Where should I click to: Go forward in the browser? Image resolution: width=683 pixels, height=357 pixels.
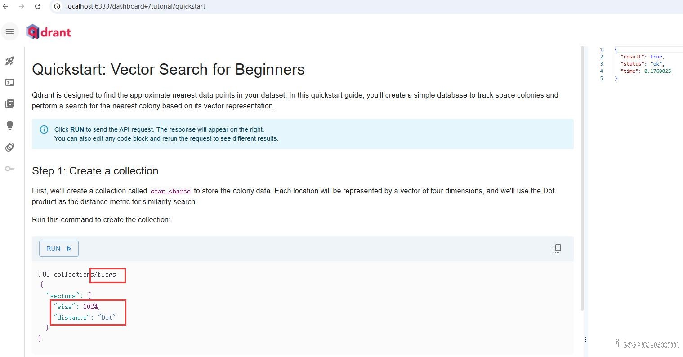[x=22, y=6]
